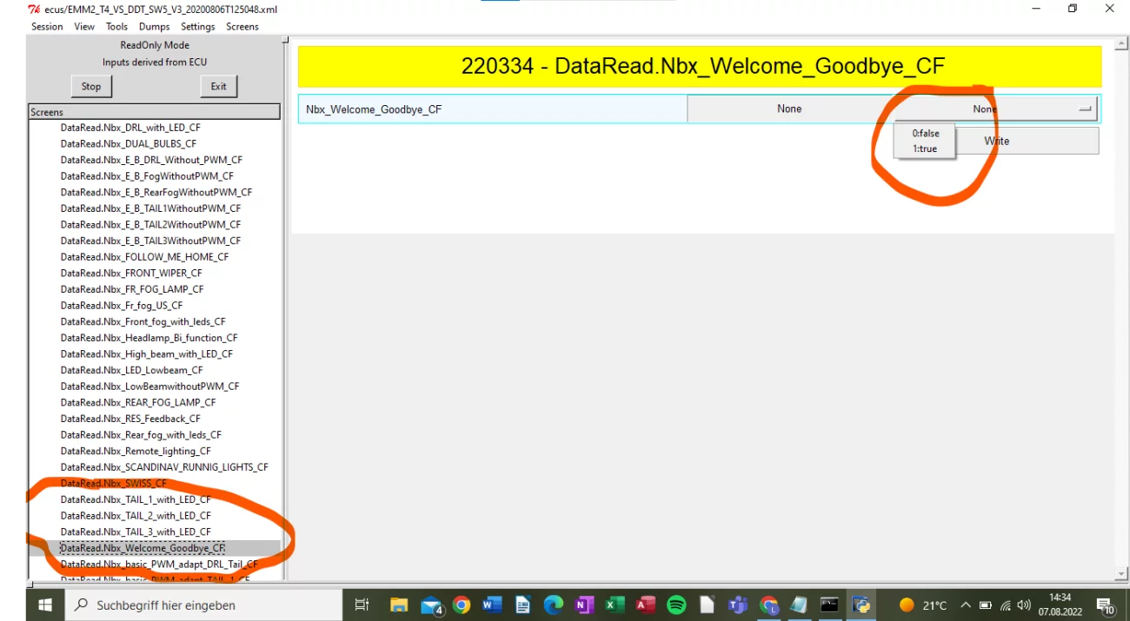Image resolution: width=1130 pixels, height=621 pixels.
Task: Click the Exit button
Action: (218, 86)
